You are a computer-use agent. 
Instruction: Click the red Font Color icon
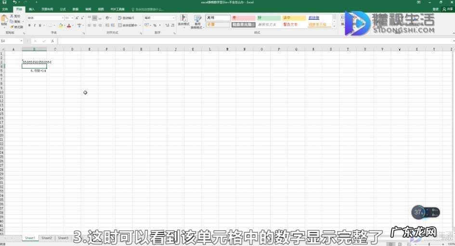point(69,25)
